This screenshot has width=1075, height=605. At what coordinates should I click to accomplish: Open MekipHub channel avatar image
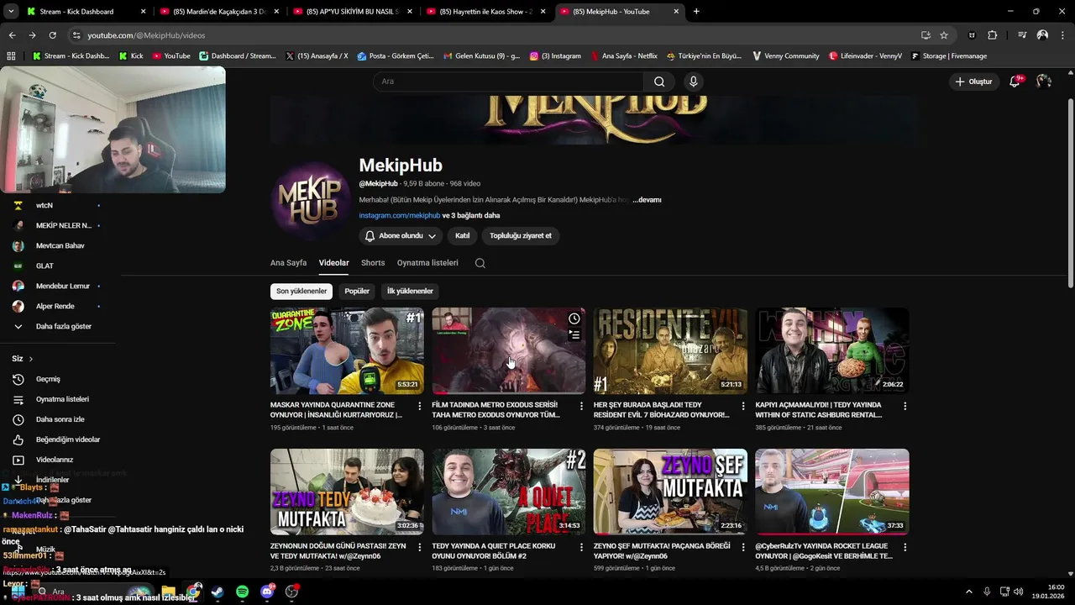(x=309, y=200)
